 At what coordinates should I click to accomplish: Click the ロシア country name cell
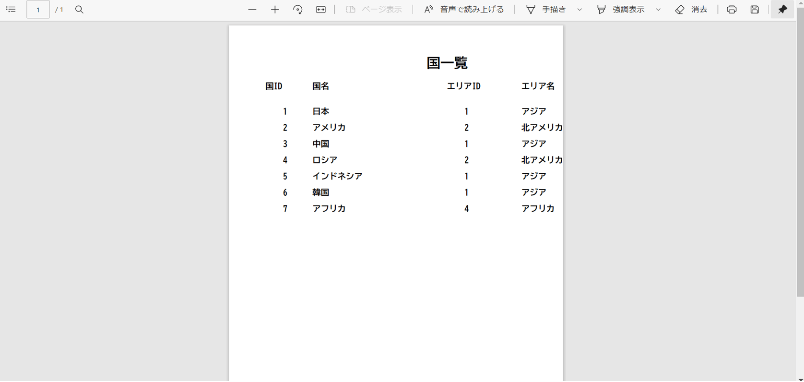325,160
